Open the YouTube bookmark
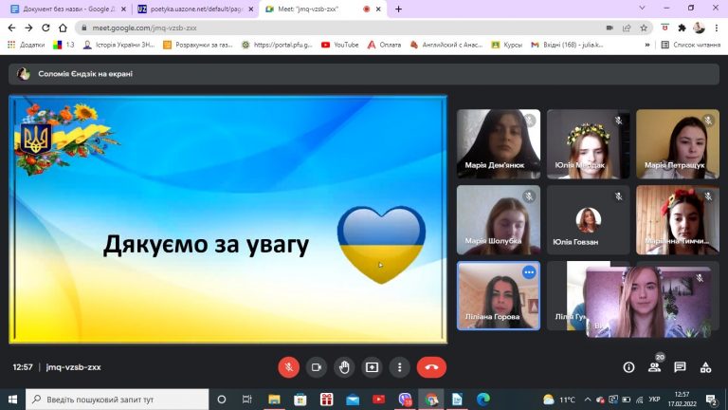This screenshot has height=410, width=728. (x=340, y=45)
